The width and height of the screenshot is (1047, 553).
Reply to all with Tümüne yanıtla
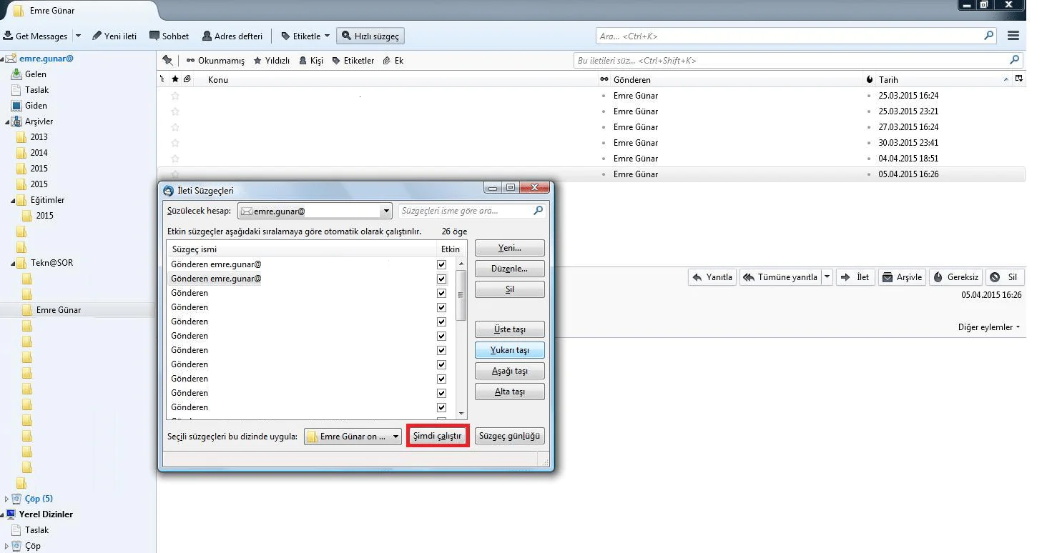[780, 277]
